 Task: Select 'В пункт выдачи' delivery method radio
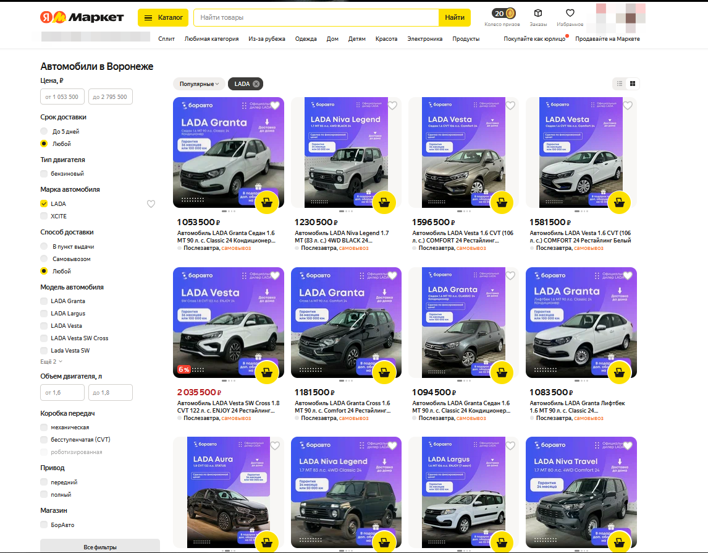coord(44,246)
